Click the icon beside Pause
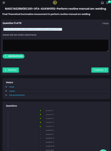 6,87
